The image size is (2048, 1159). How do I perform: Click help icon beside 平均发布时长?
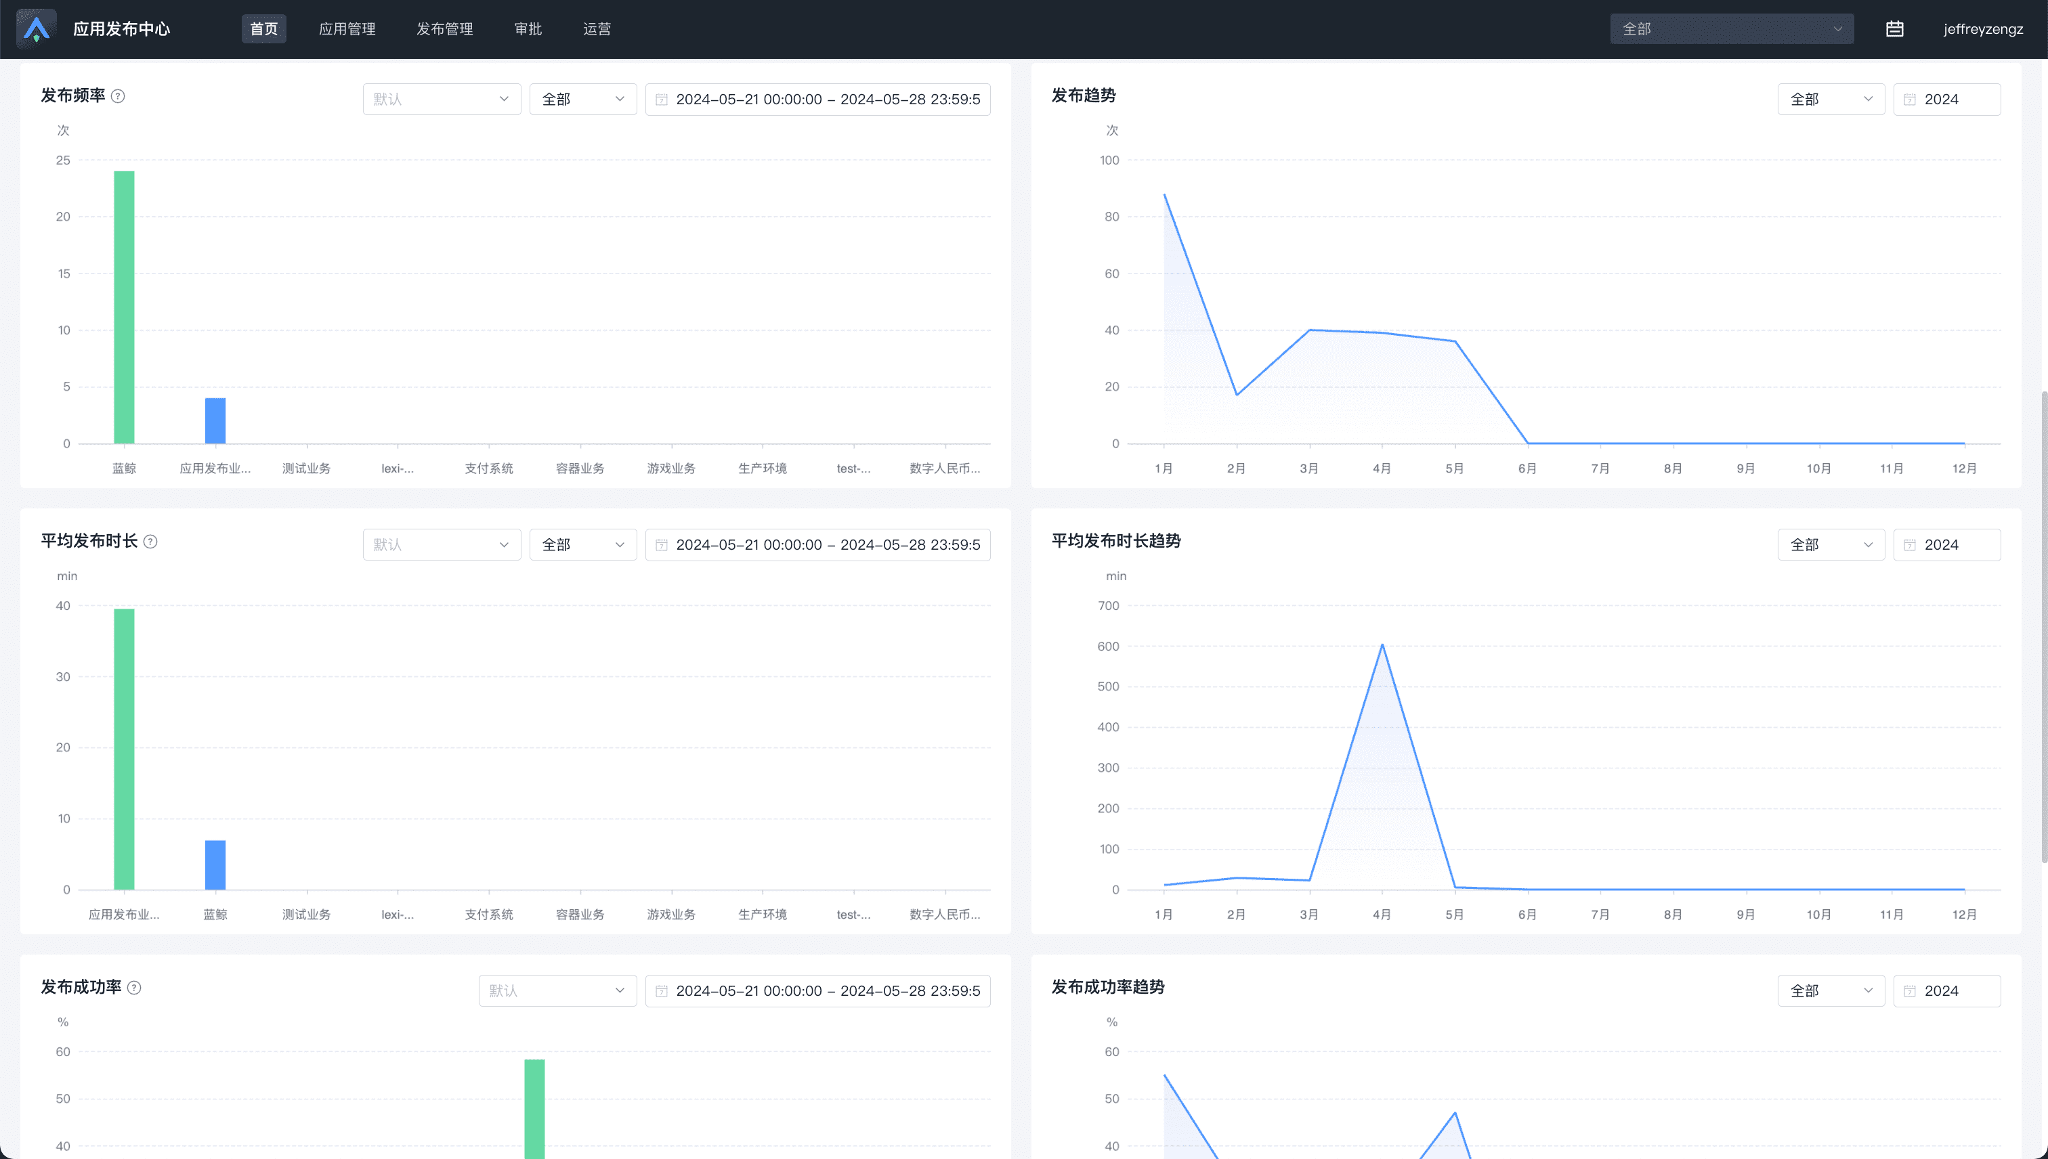pyautogui.click(x=150, y=542)
